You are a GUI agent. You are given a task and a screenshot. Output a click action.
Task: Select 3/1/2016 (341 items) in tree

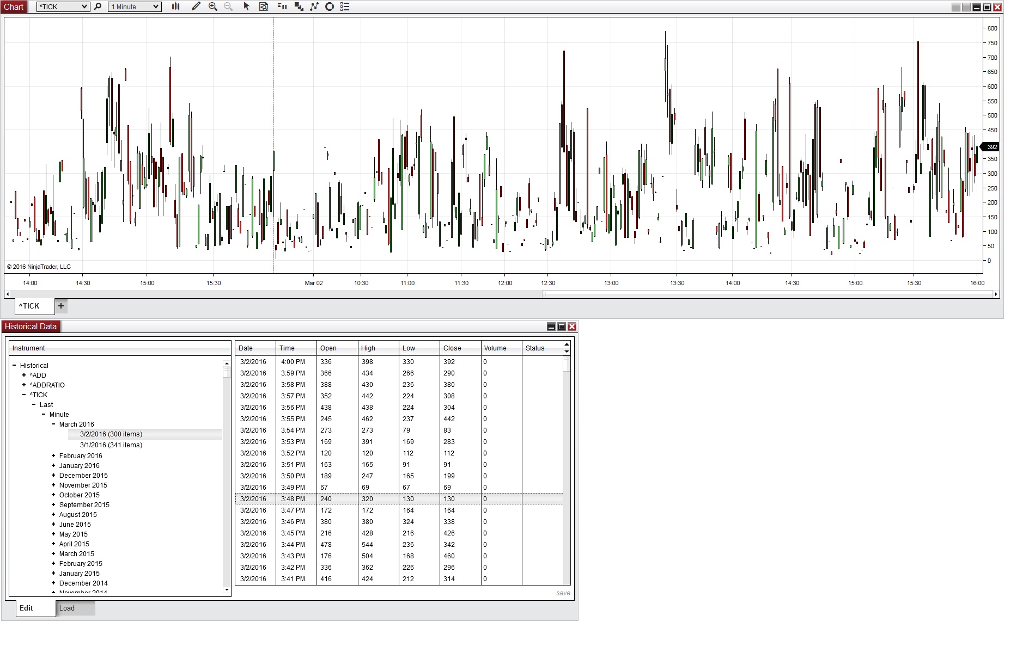[x=111, y=445]
